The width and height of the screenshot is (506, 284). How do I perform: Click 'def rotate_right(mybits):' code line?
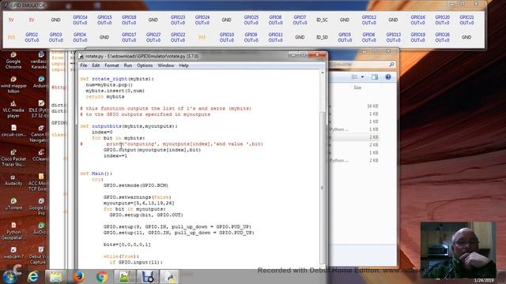[x=117, y=79]
